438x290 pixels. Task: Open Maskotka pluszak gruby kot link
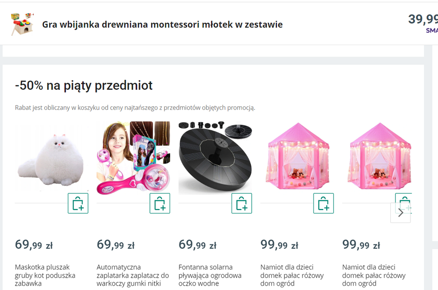point(45,275)
